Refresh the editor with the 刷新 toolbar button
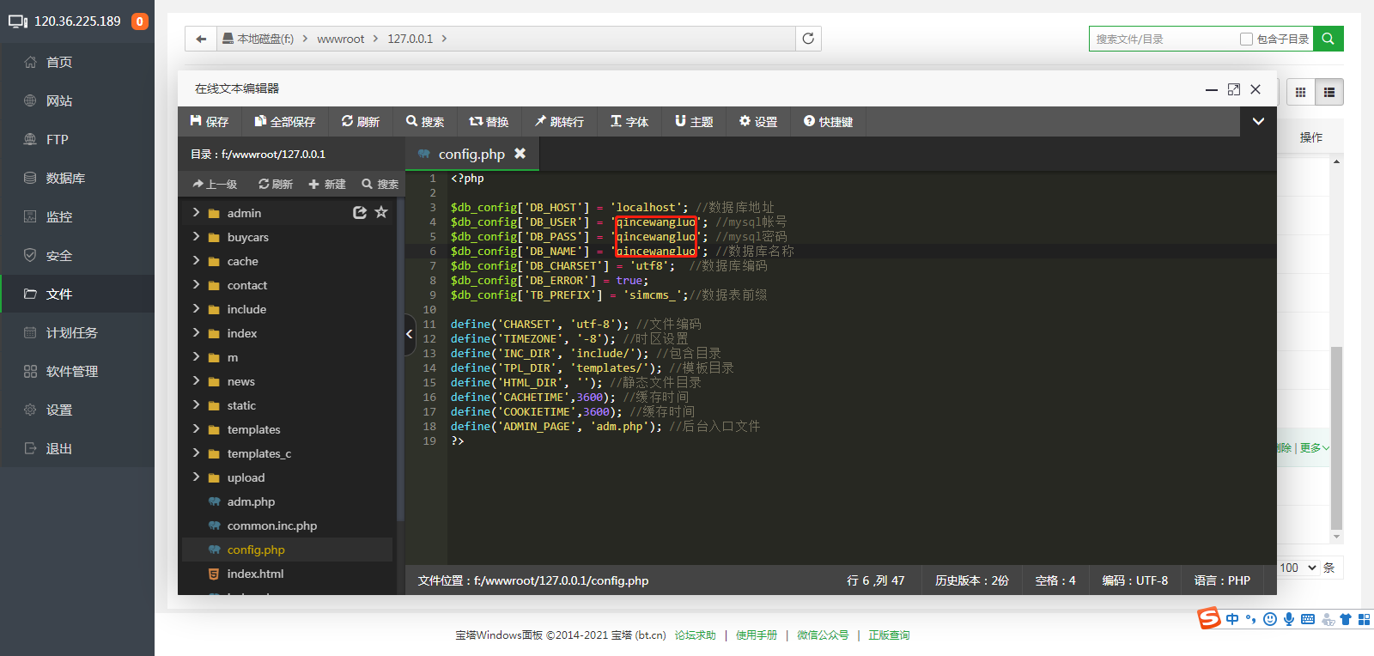This screenshot has width=1374, height=656. (360, 122)
